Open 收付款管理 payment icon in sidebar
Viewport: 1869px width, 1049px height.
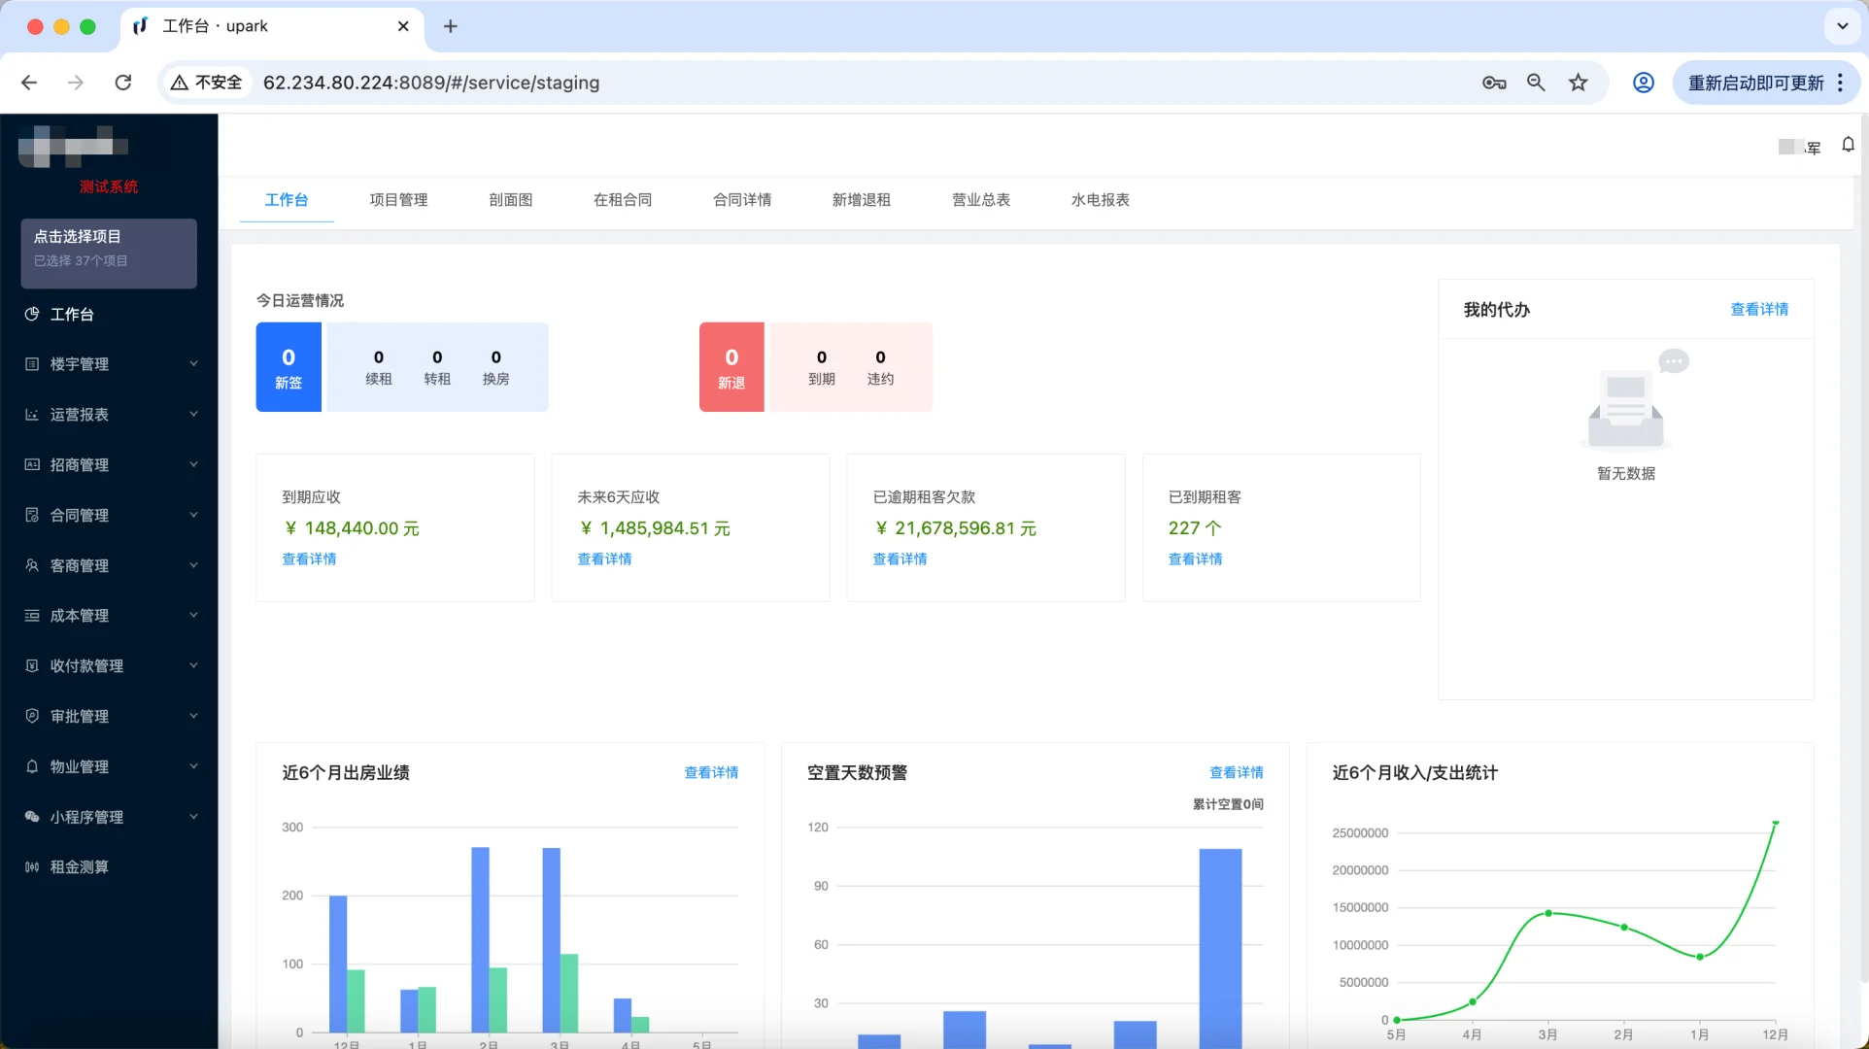click(x=32, y=665)
